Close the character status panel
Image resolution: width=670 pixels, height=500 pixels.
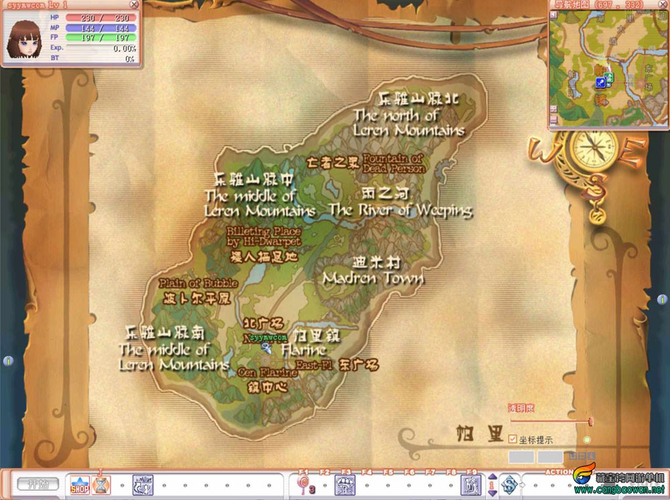[134, 5]
